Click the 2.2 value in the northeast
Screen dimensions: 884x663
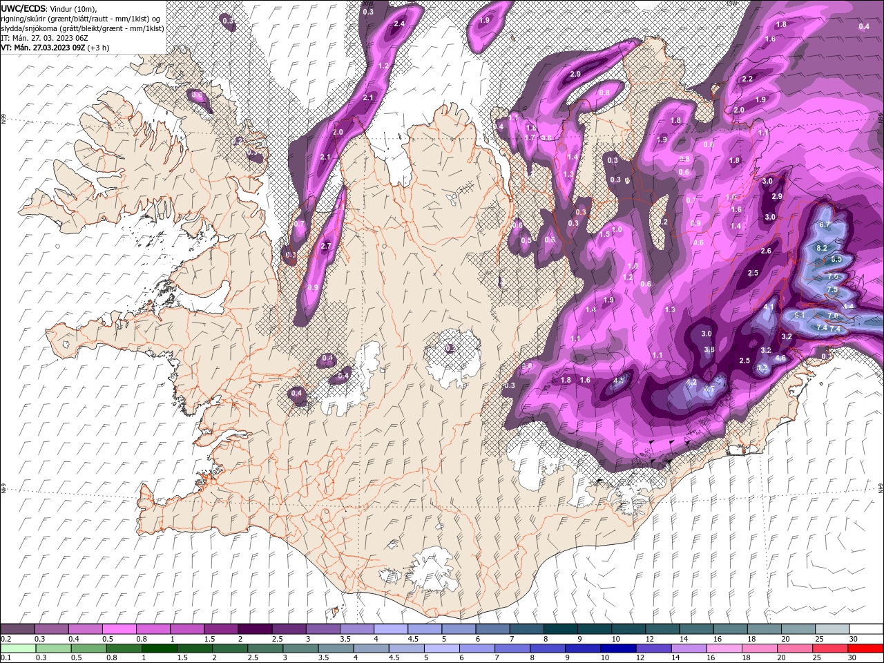pyautogui.click(x=747, y=79)
